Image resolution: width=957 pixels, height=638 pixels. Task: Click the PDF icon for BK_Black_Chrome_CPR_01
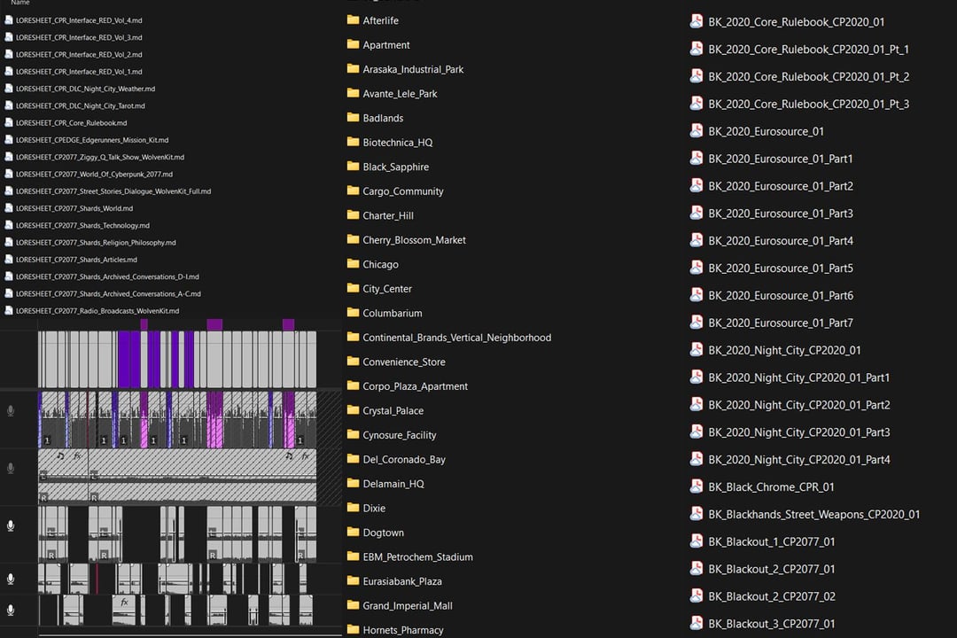696,486
